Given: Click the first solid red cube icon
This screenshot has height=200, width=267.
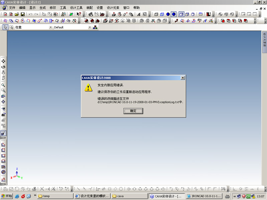Looking at the screenshot, I should click(223, 21).
